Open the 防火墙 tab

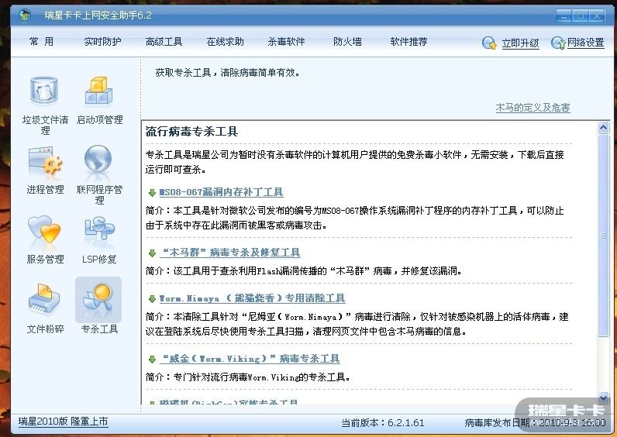pos(347,42)
